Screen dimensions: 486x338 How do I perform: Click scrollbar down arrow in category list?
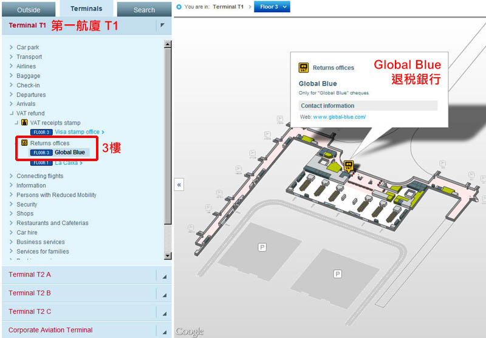click(x=168, y=256)
